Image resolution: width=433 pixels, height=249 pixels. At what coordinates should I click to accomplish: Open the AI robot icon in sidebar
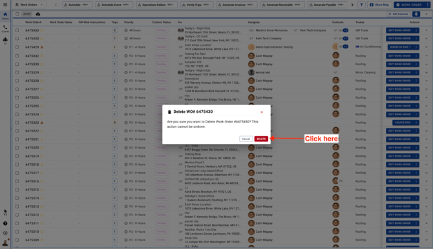[x=5, y=41]
